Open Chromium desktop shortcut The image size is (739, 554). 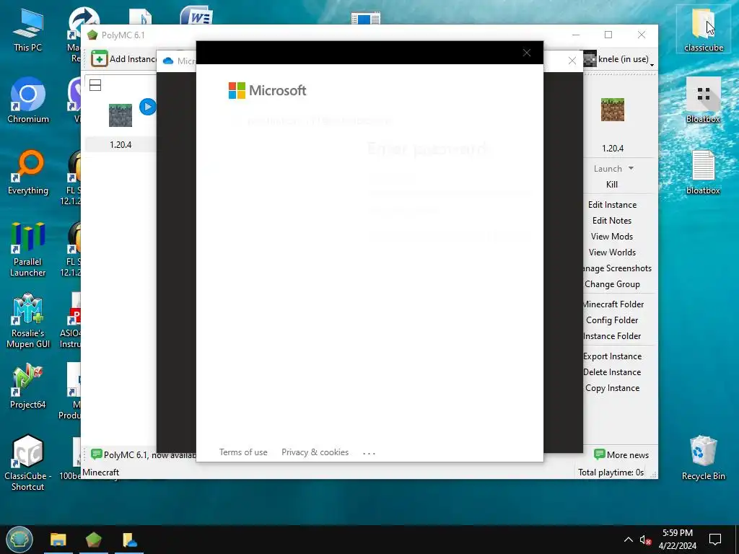pyautogui.click(x=28, y=100)
